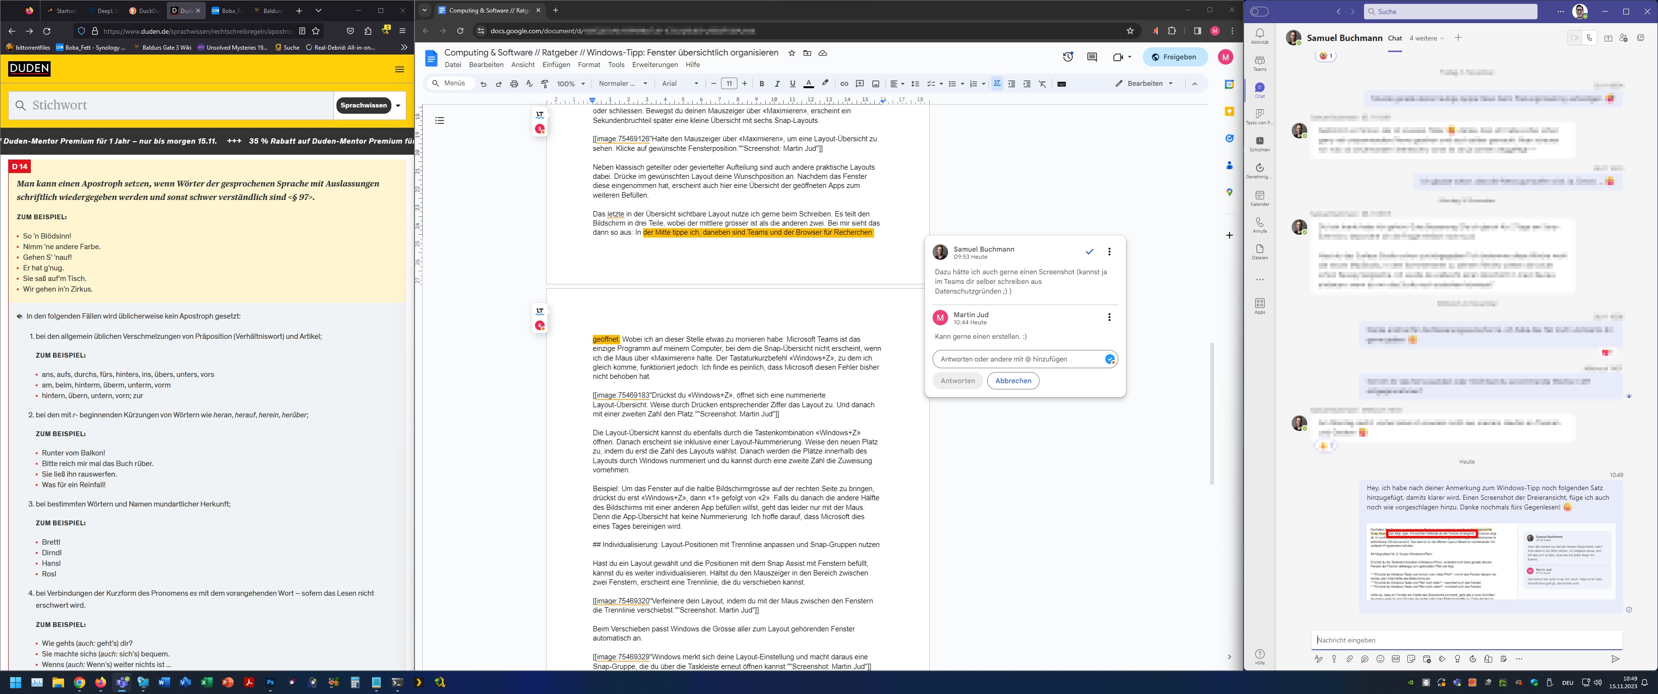The width and height of the screenshot is (1658, 694).
Task: Toggle bold formatting in Google Docs
Action: pyautogui.click(x=762, y=84)
